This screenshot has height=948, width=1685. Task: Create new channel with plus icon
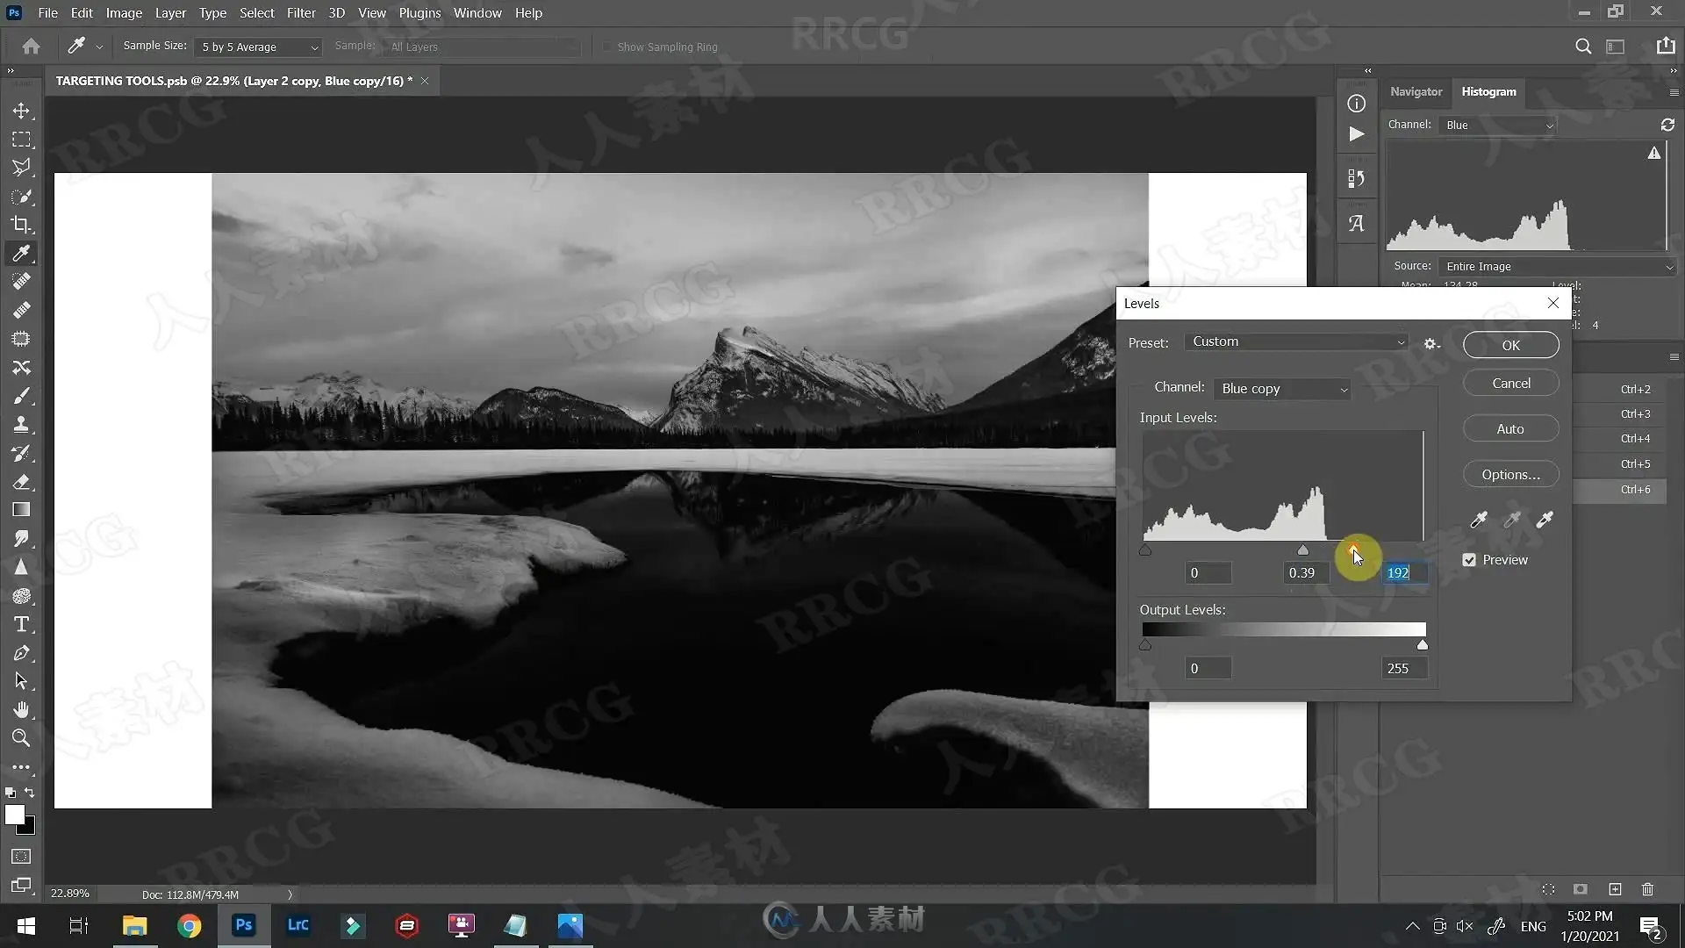click(x=1615, y=889)
